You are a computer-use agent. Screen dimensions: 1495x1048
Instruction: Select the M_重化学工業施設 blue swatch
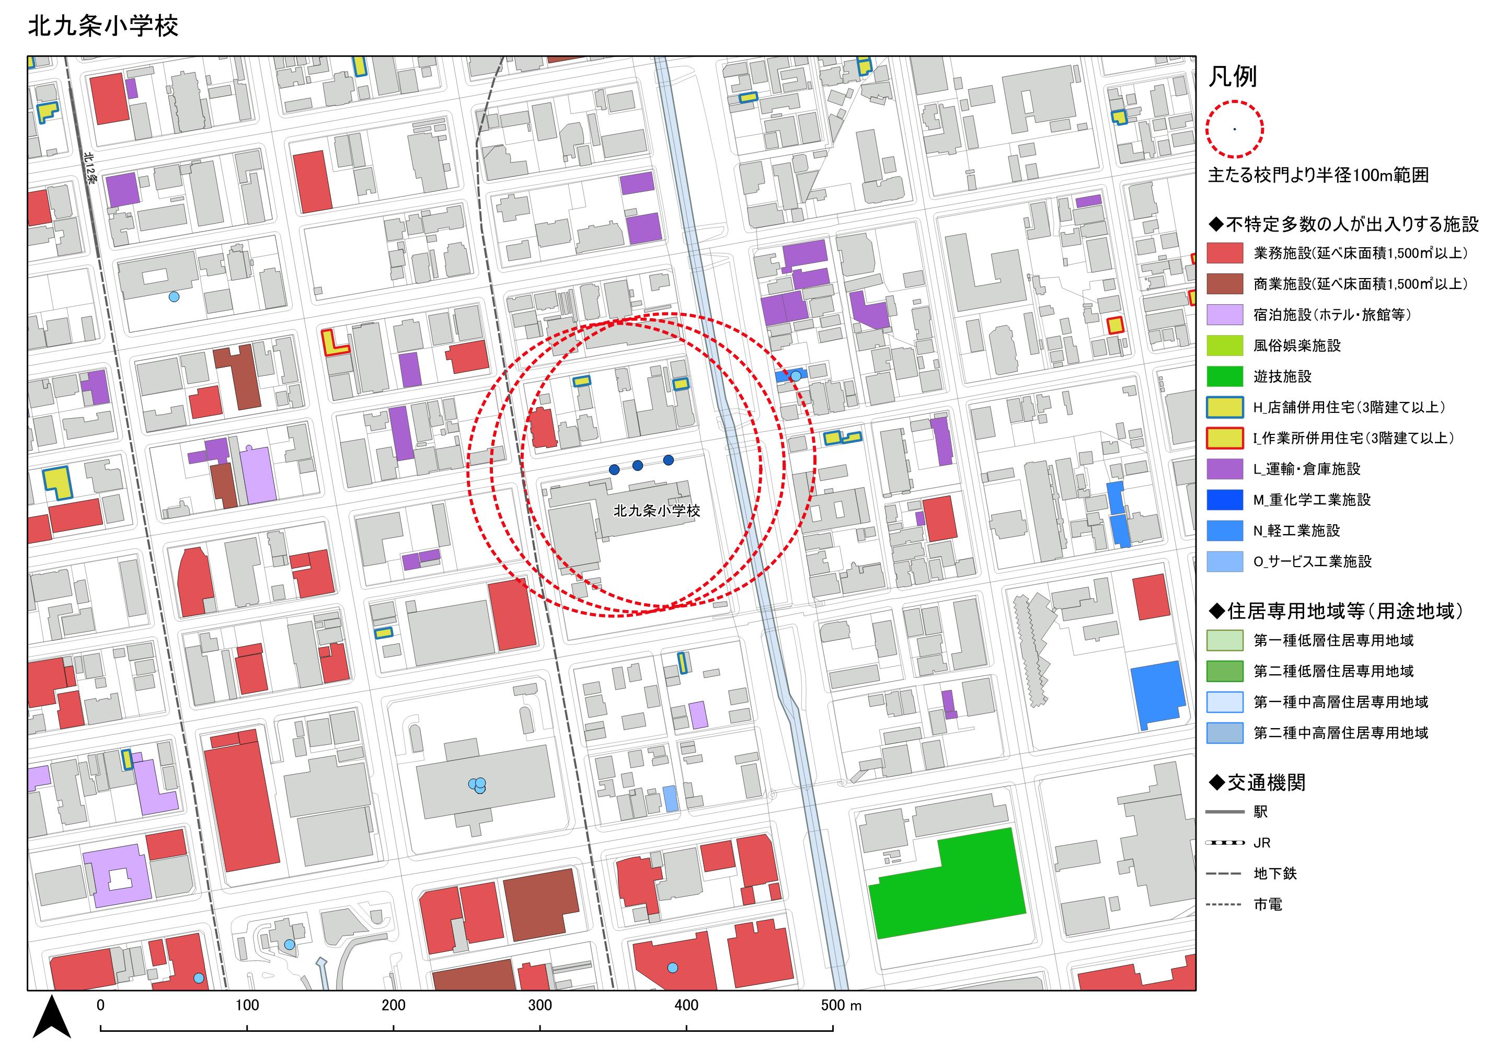pos(1225,500)
